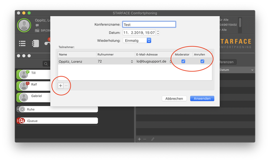
Task: Click the Ruhe do-not-disturb icon
Action: click(x=22, y=109)
